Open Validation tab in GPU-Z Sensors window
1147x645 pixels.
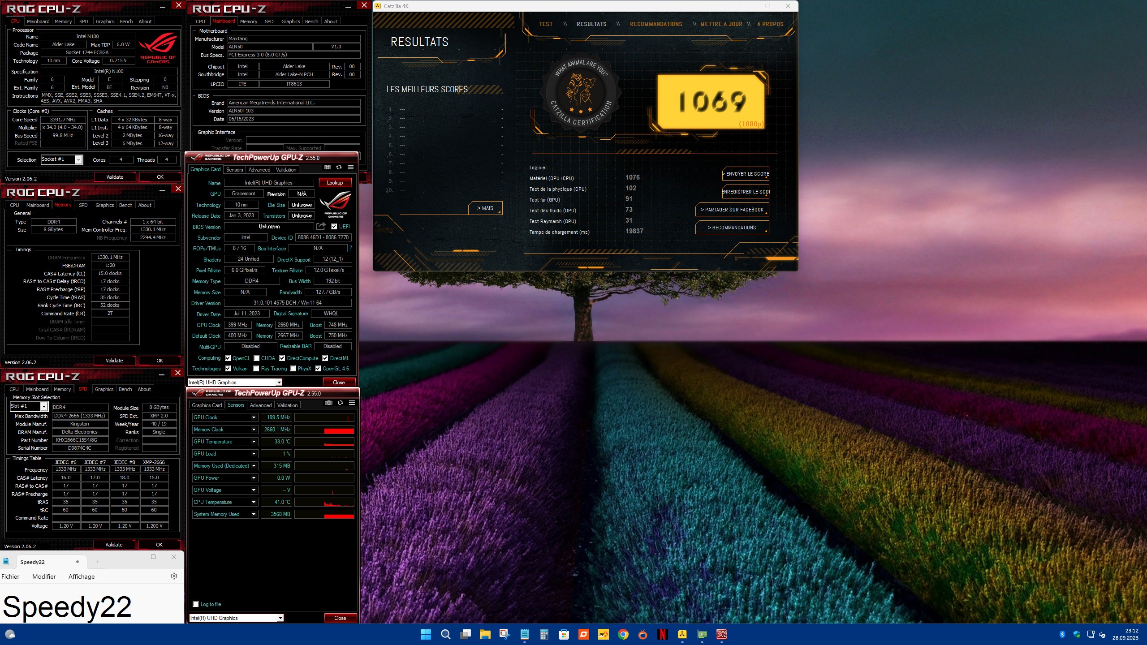coord(287,405)
